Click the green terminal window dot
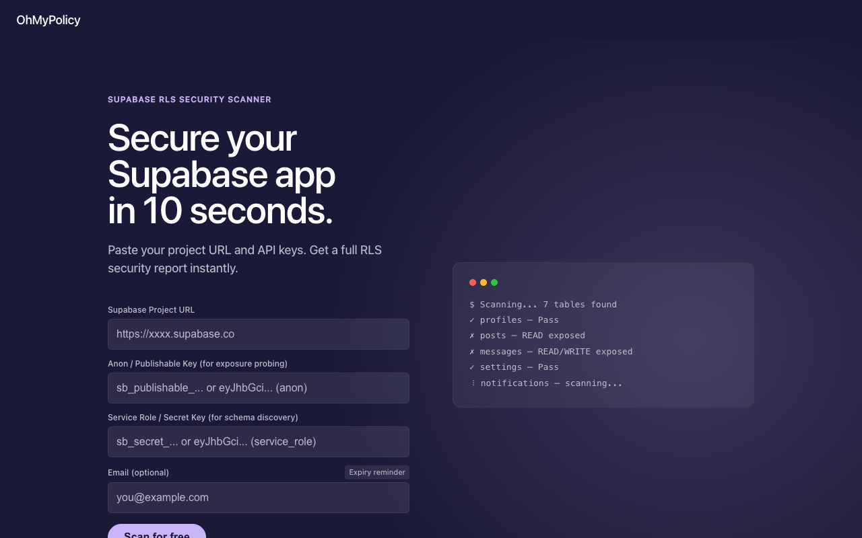This screenshot has height=538, width=862. tap(494, 282)
